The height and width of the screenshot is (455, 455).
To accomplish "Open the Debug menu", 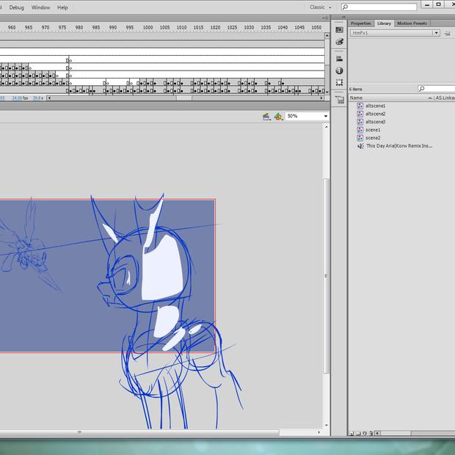I will click(x=17, y=7).
